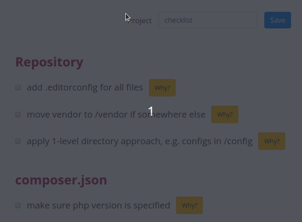Tick the 'add .editorconfig for all files' checkbox
302x222 pixels.
click(18, 87)
